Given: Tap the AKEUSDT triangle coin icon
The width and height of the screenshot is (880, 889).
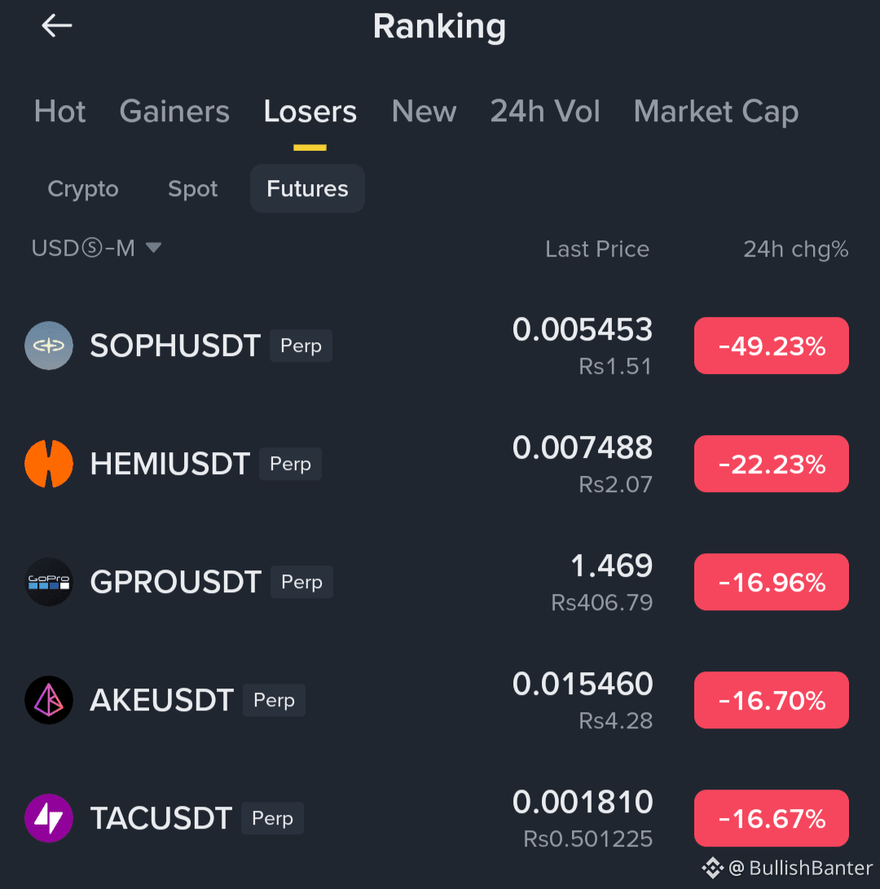Looking at the screenshot, I should click(49, 700).
